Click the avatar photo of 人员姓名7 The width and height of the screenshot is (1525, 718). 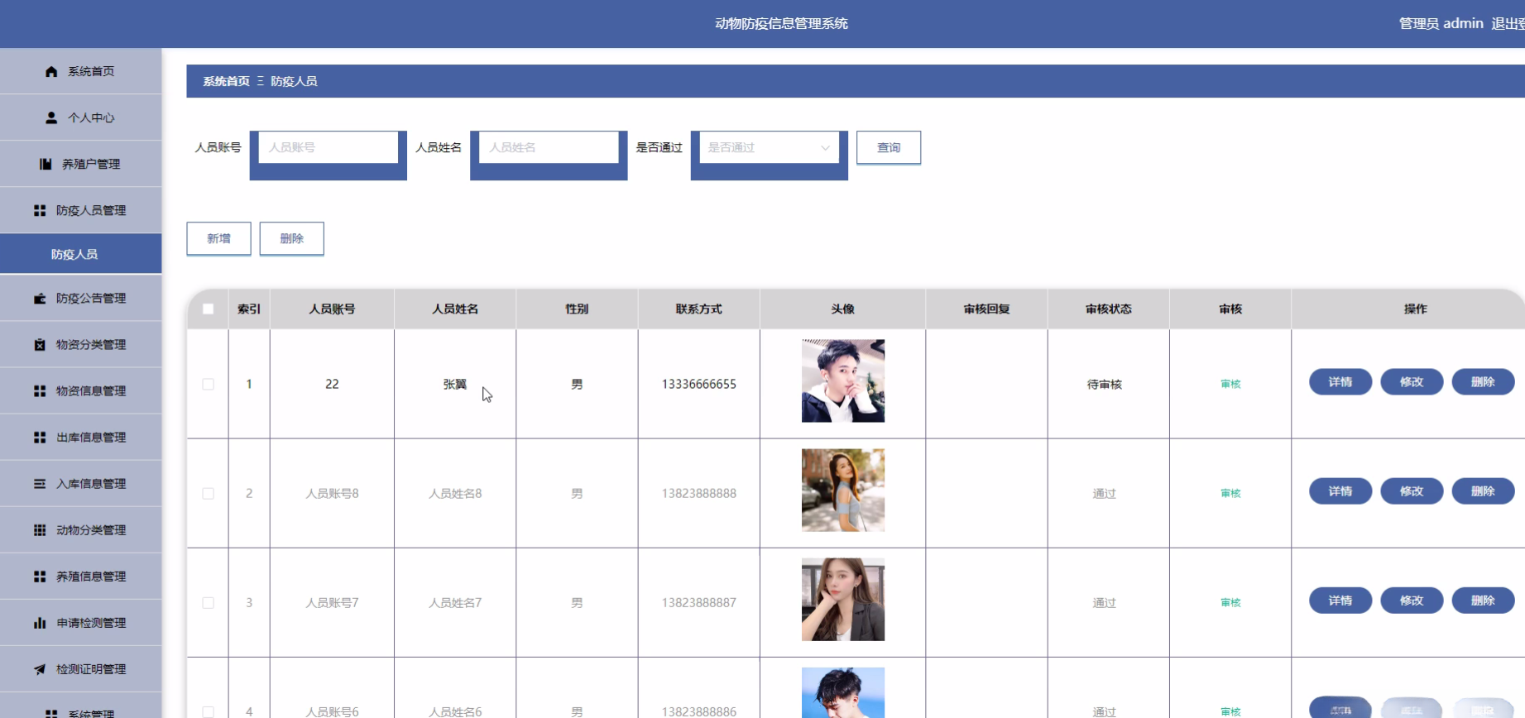pyautogui.click(x=842, y=599)
